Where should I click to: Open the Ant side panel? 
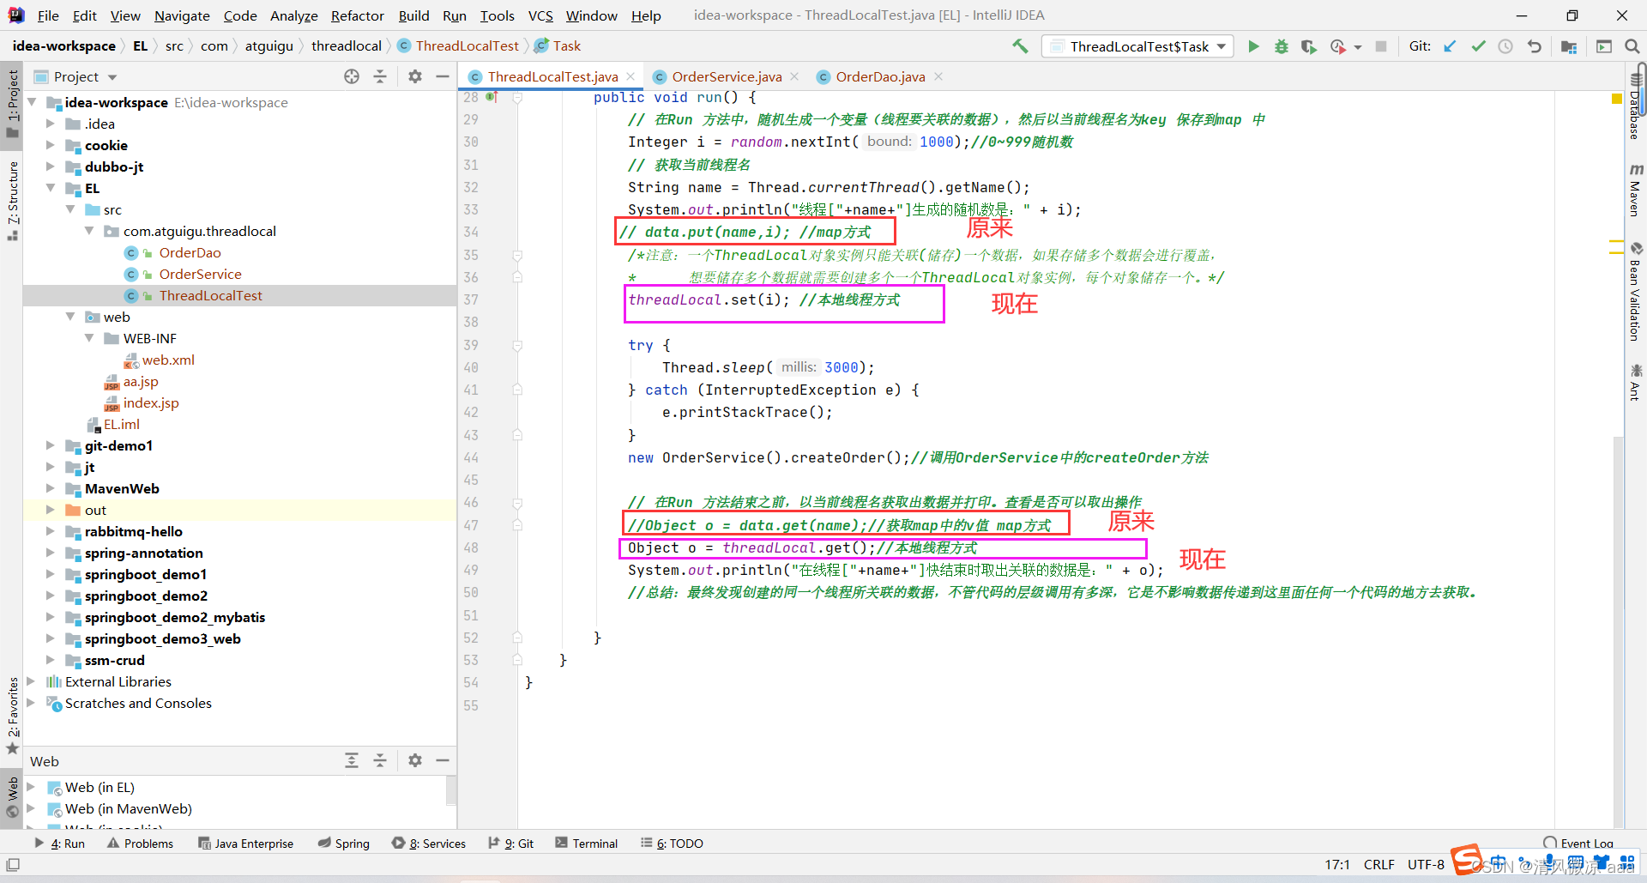1636,383
